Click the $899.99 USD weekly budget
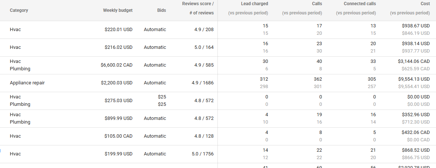The height and width of the screenshot is (168, 436). coord(119,118)
